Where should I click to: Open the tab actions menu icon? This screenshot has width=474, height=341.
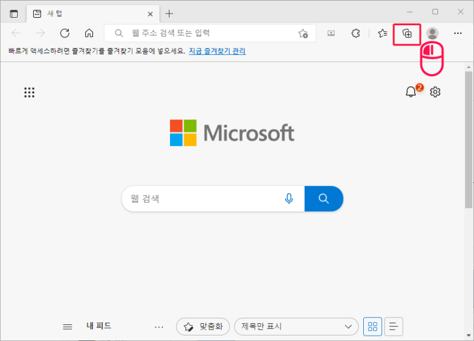(x=14, y=14)
